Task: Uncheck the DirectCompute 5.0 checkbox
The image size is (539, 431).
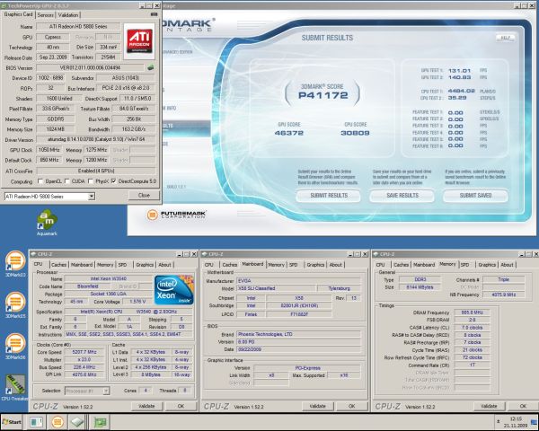Action: (114, 181)
